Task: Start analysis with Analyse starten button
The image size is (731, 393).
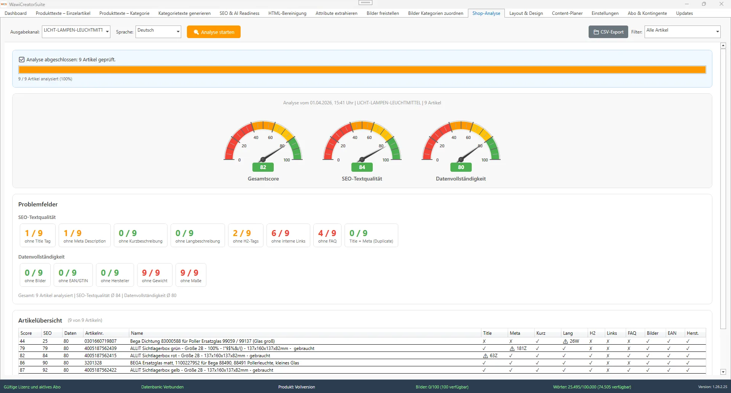Action: [x=214, y=32]
